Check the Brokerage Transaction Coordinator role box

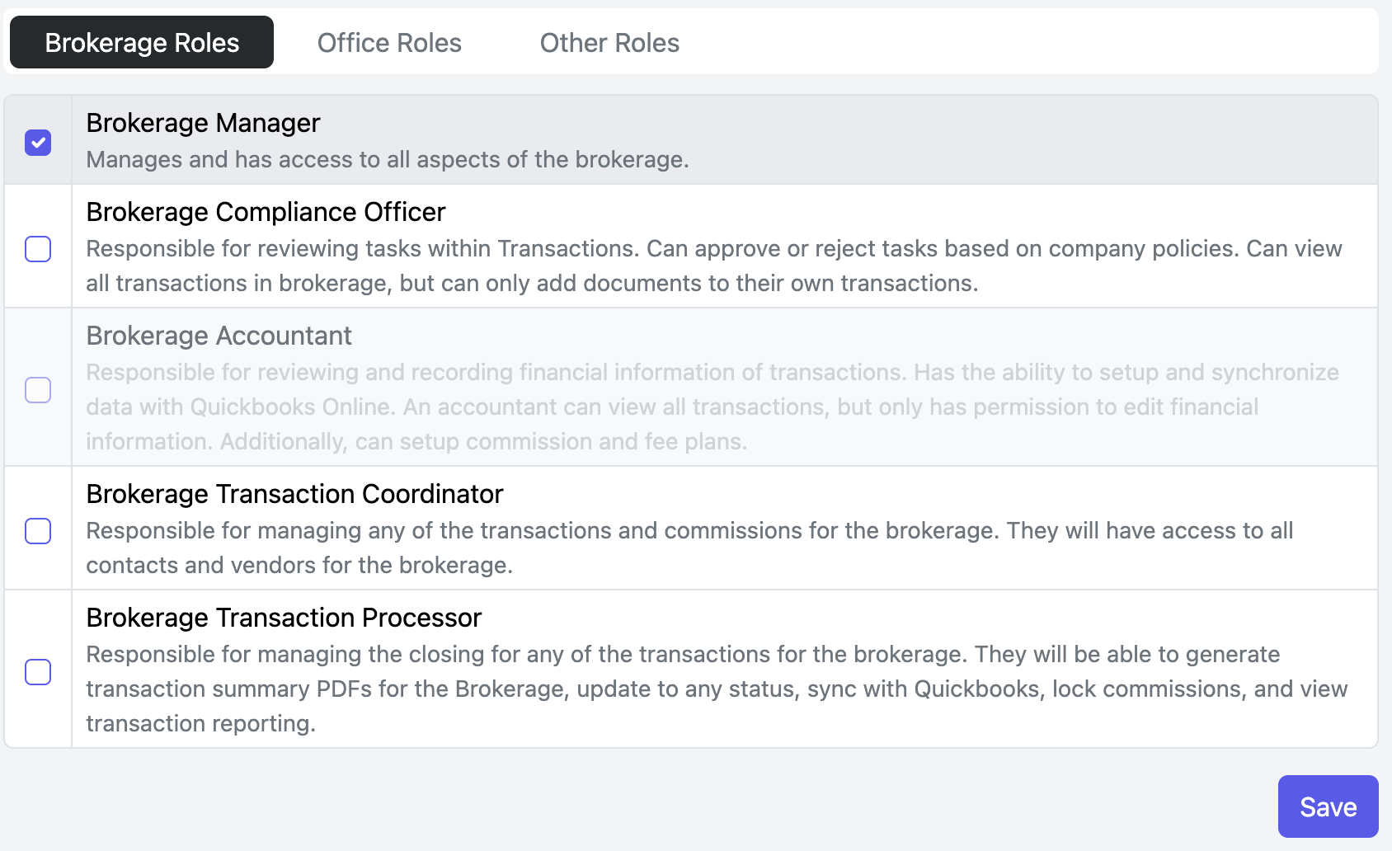[38, 531]
